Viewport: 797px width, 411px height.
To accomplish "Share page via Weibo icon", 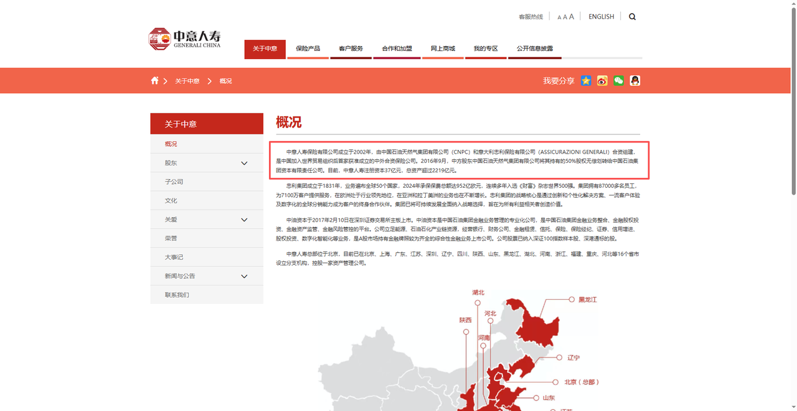I will (x=602, y=81).
